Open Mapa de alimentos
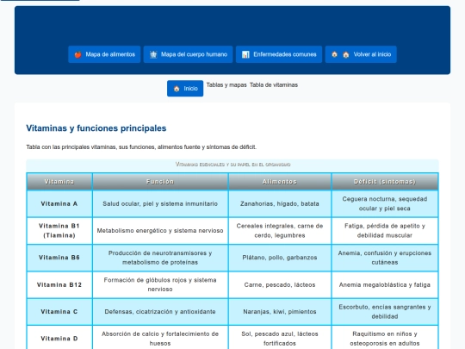The image size is (465, 349). click(104, 54)
